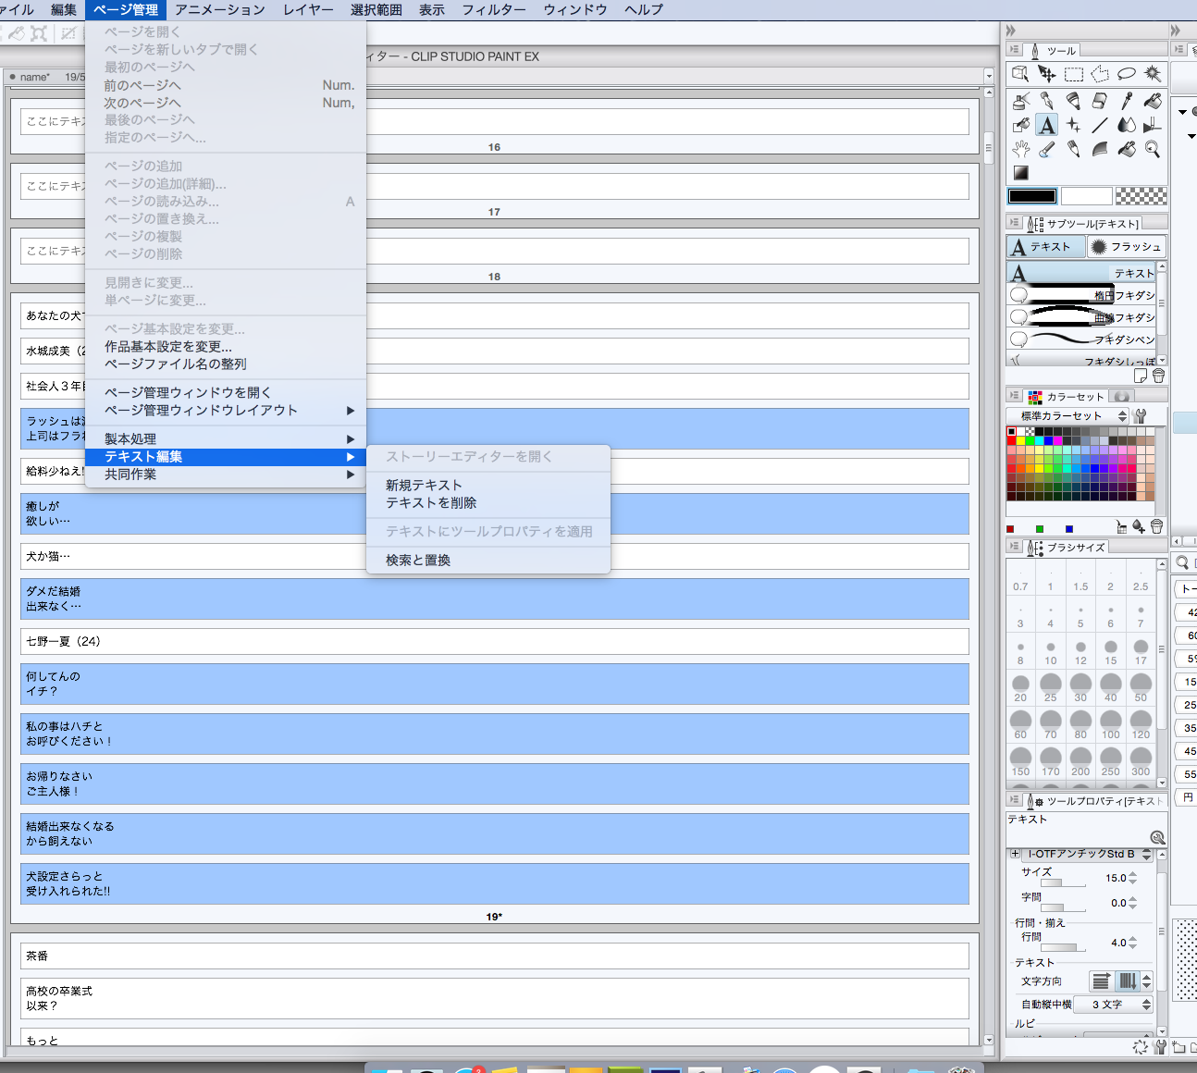Delete sub tool with trash icon
The height and width of the screenshot is (1073, 1197).
pos(1158,376)
